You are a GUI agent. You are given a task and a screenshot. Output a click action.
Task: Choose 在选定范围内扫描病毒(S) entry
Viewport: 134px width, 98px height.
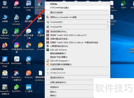(x=77, y=64)
